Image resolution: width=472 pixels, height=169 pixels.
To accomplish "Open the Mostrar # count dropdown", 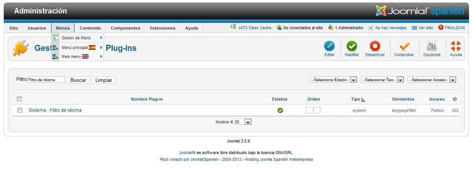I will [x=242, y=122].
